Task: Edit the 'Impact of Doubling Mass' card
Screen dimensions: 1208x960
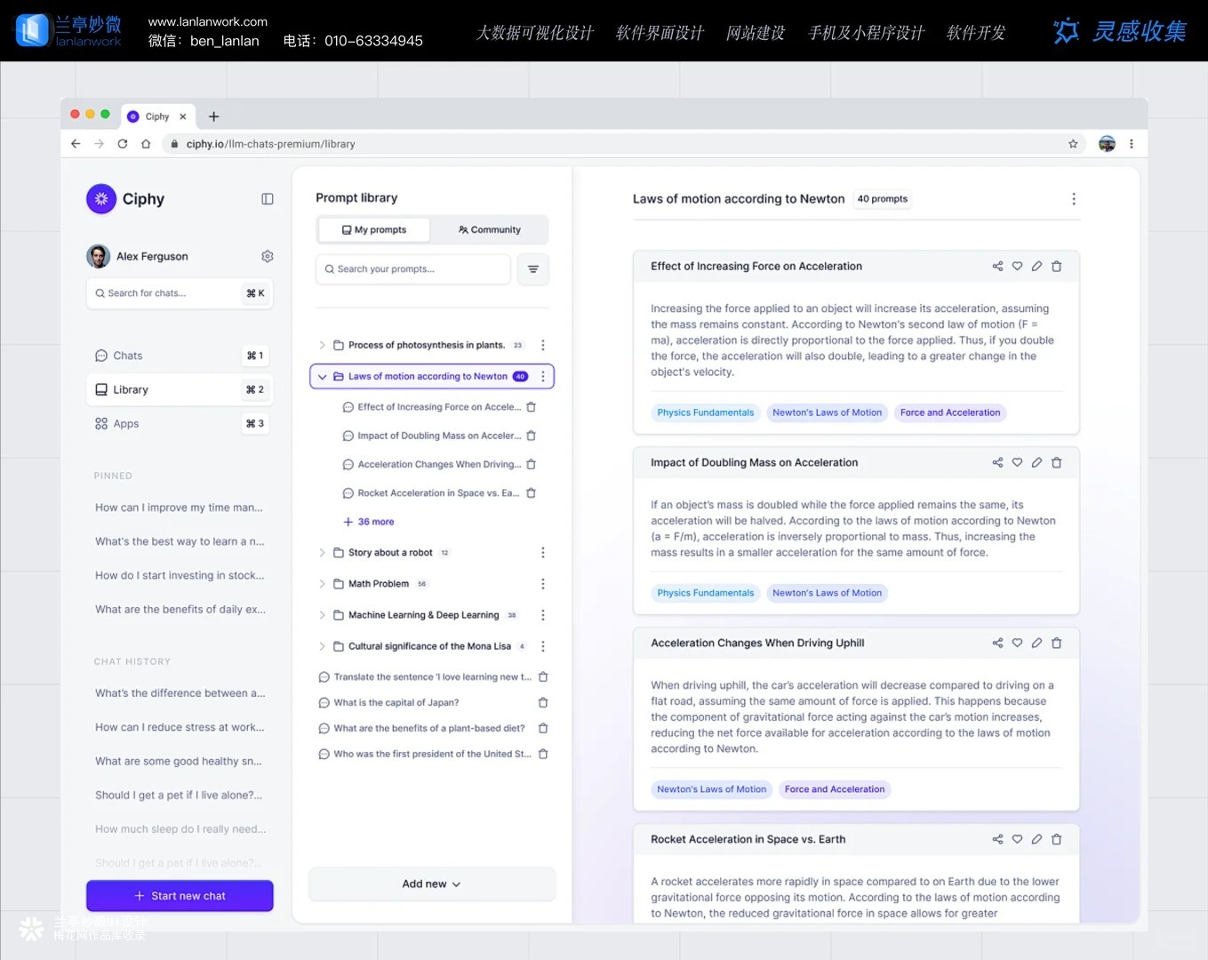Action: 1036,462
